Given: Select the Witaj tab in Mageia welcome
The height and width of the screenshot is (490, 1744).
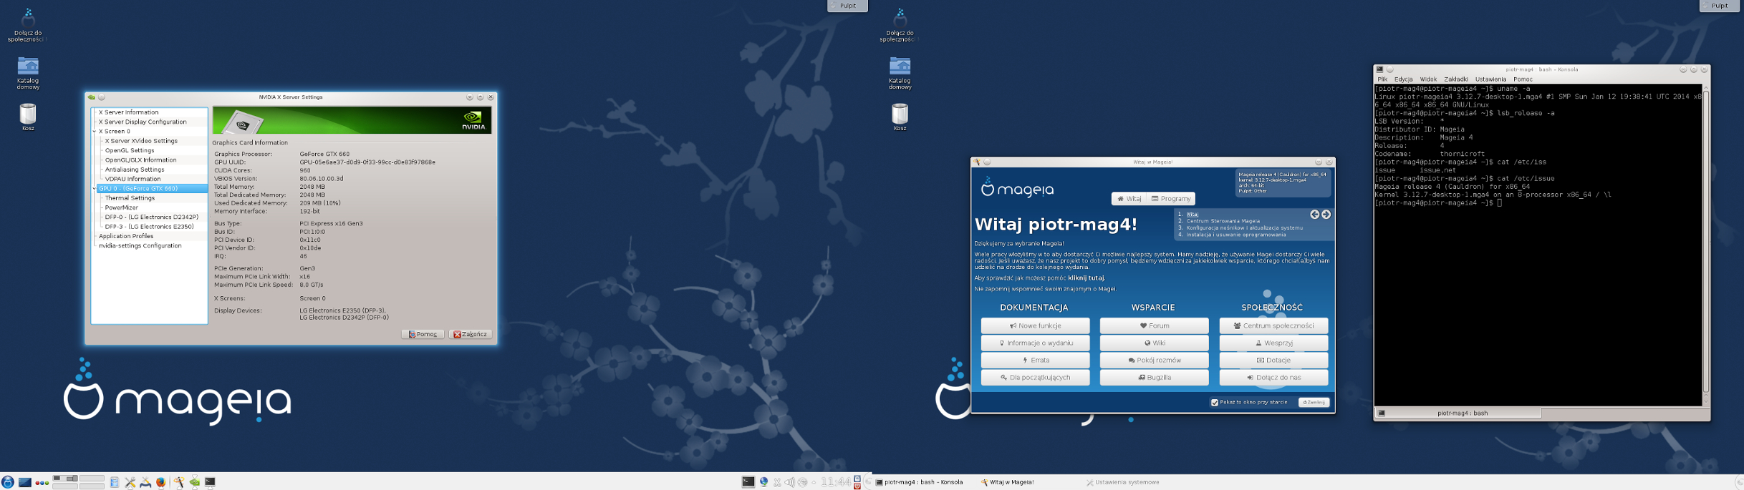Looking at the screenshot, I should tap(1129, 199).
